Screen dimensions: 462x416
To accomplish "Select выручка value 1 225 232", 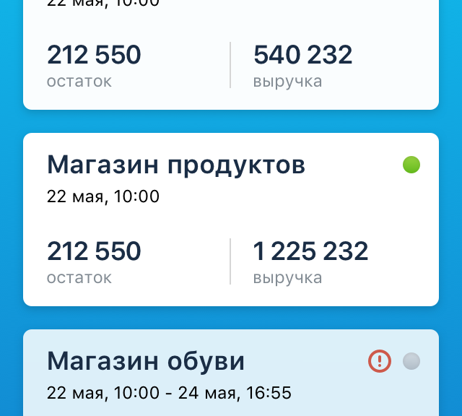I will pyautogui.click(x=310, y=251).
